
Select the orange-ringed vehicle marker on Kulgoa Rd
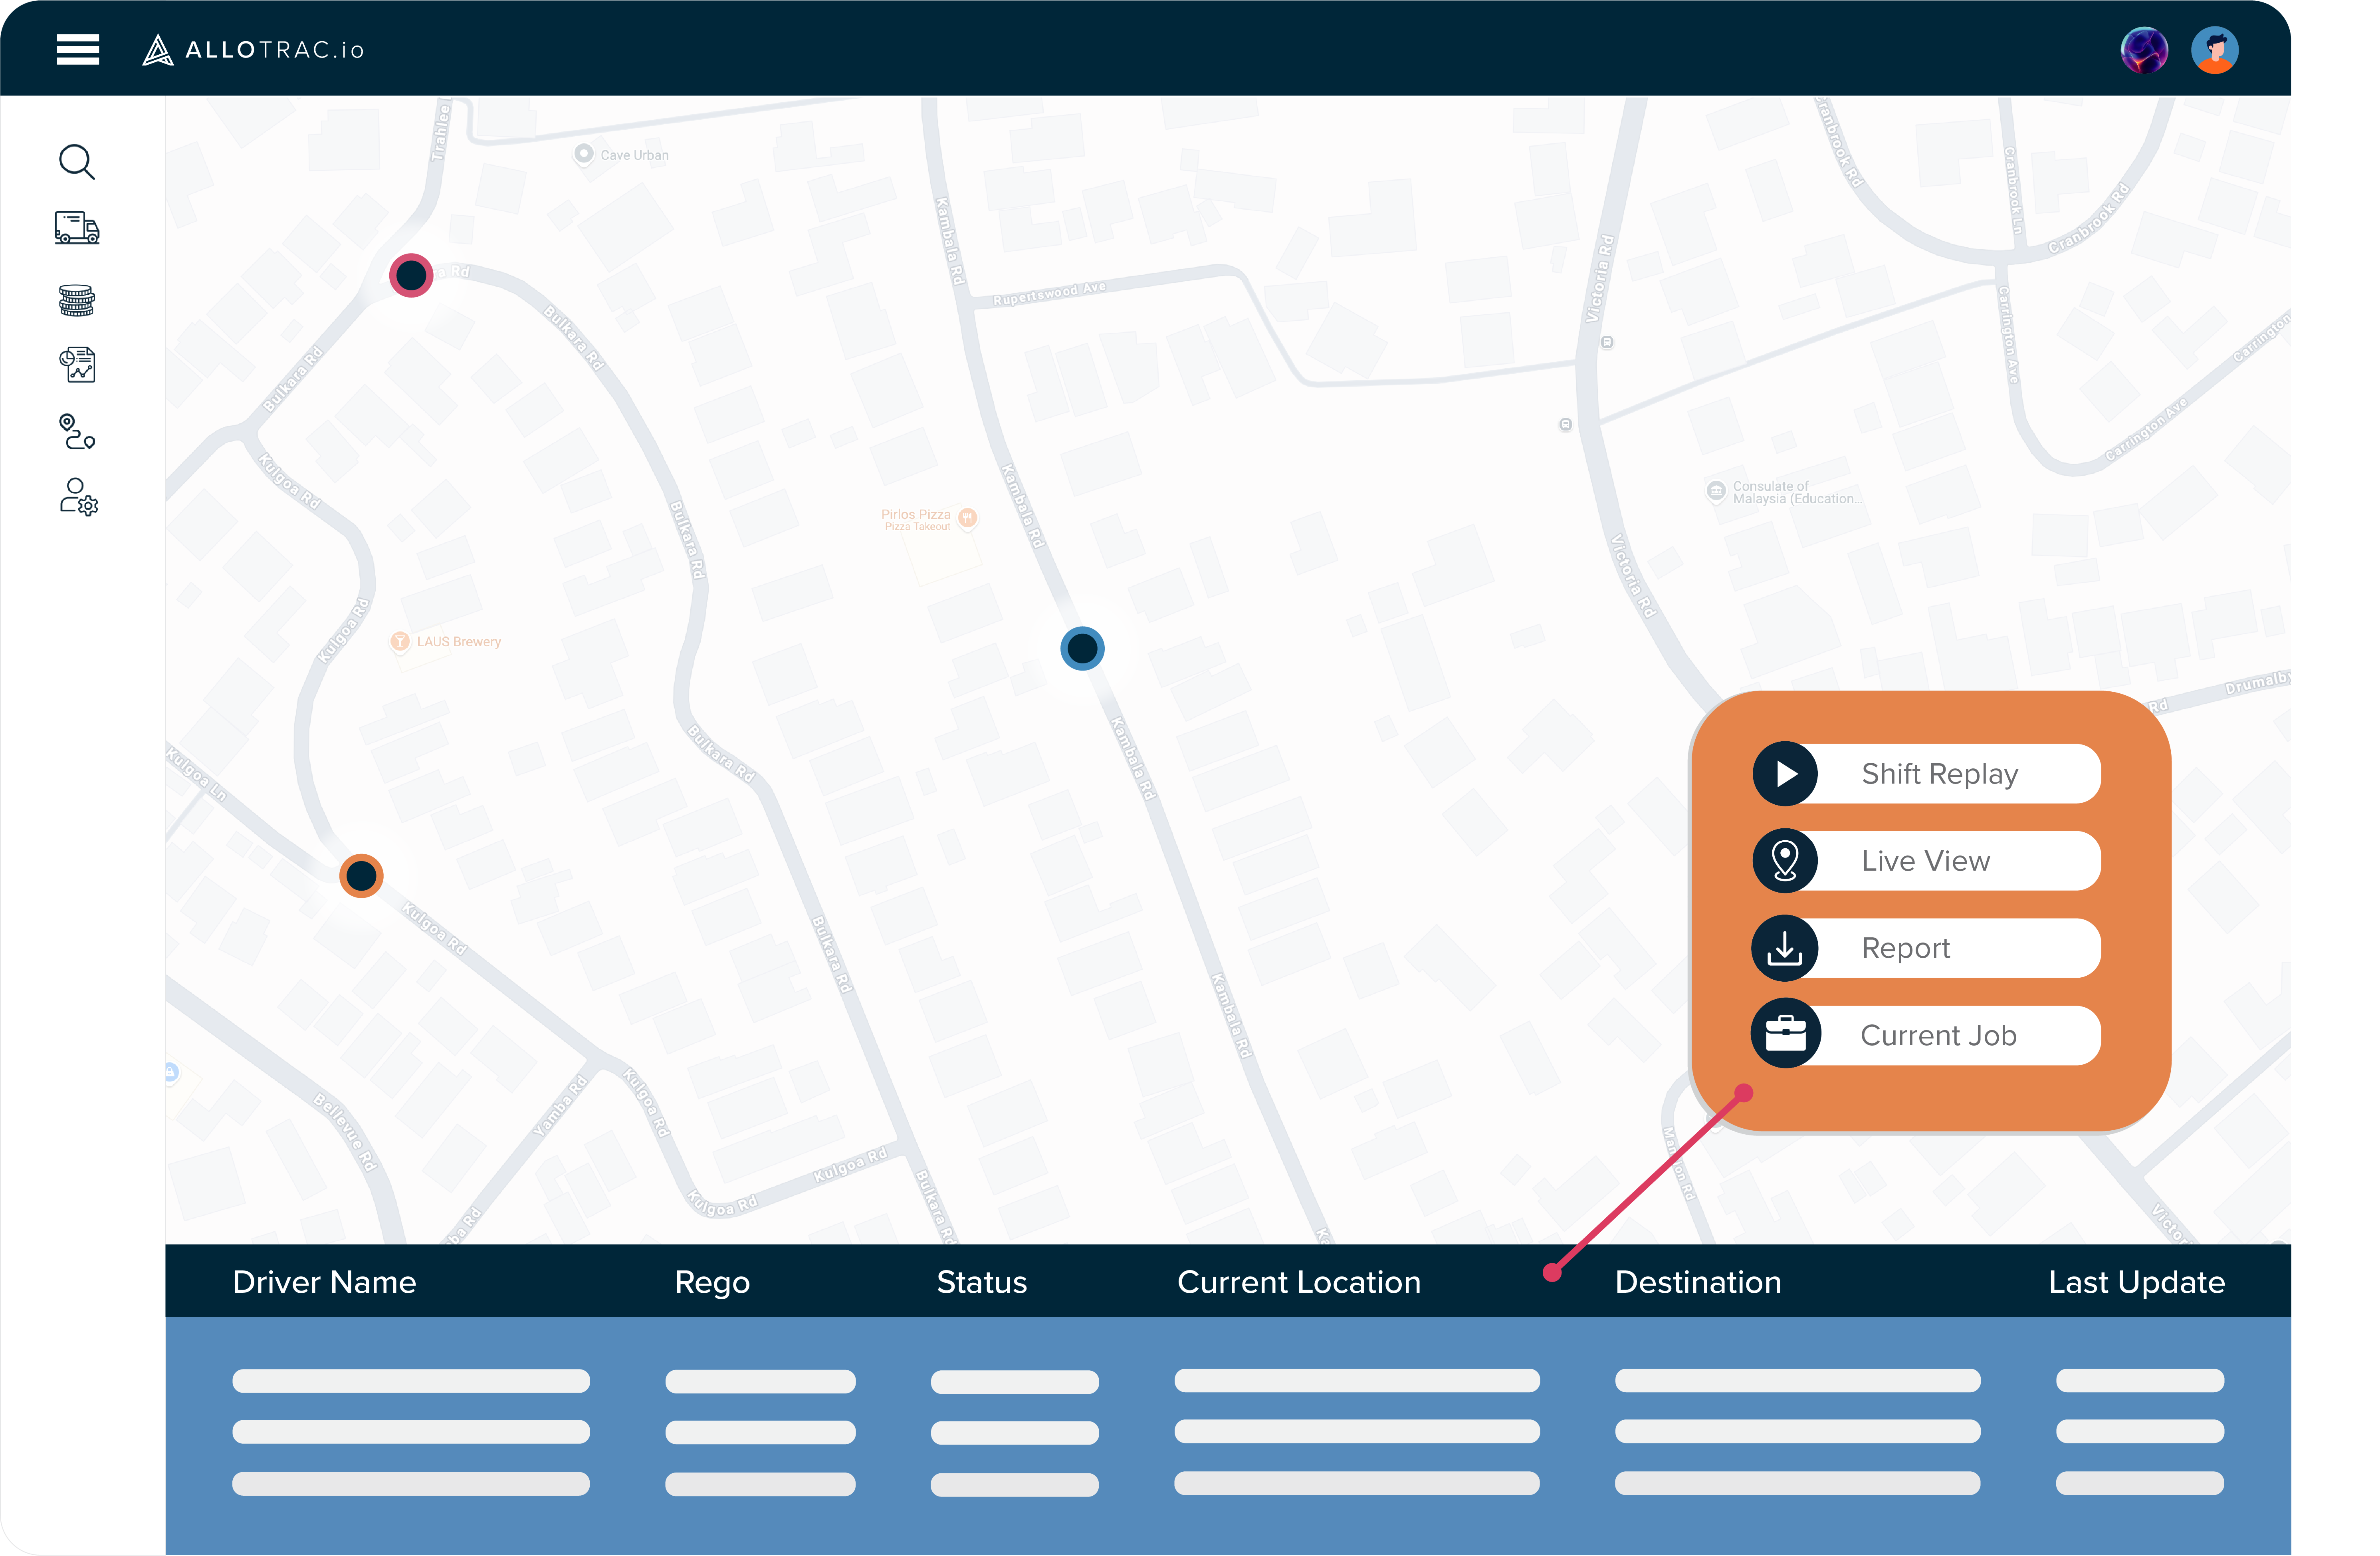361,876
